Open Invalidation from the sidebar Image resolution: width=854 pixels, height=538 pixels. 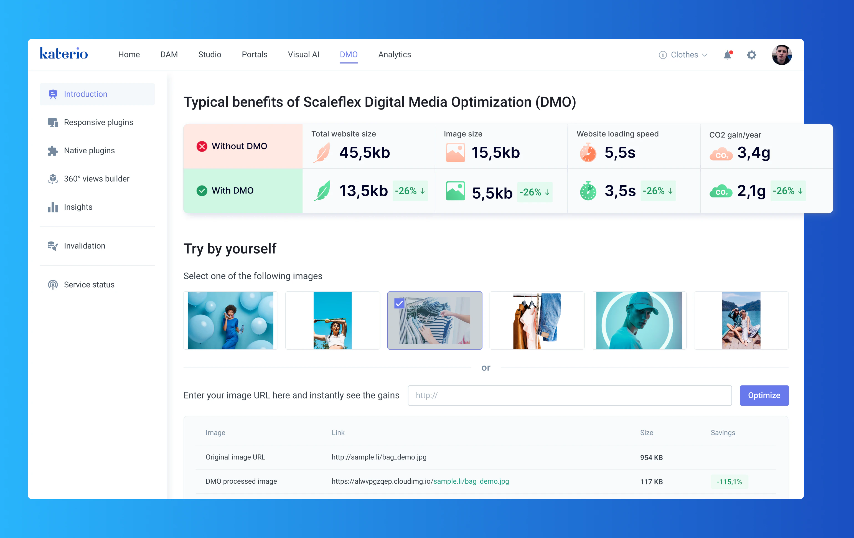click(x=84, y=246)
